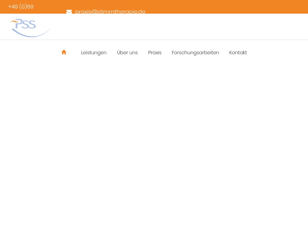Click the PSS logo

tap(30, 28)
